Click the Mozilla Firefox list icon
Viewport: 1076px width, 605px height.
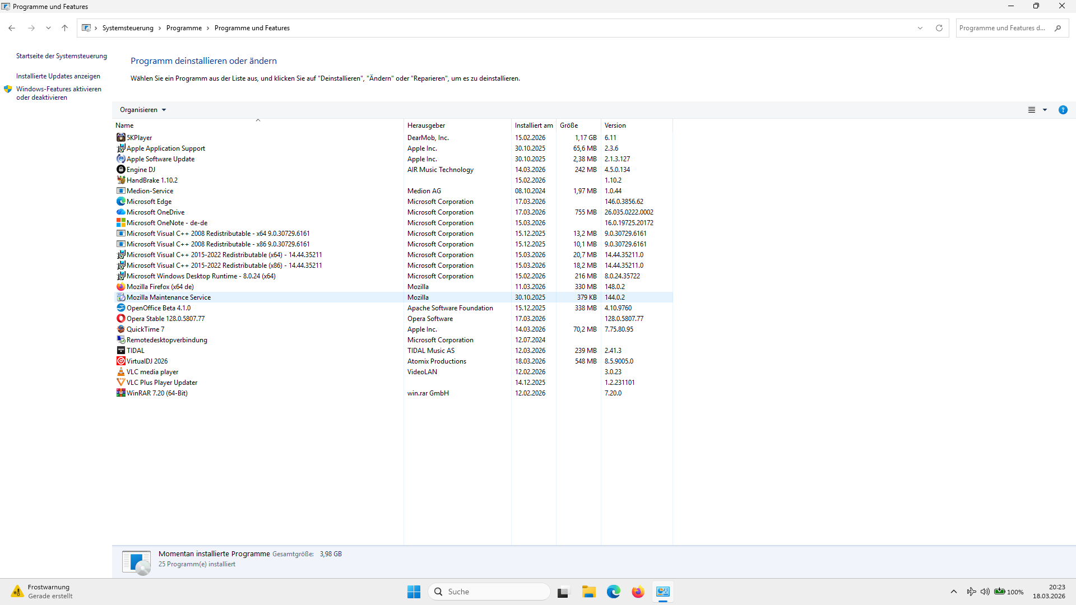pos(120,287)
